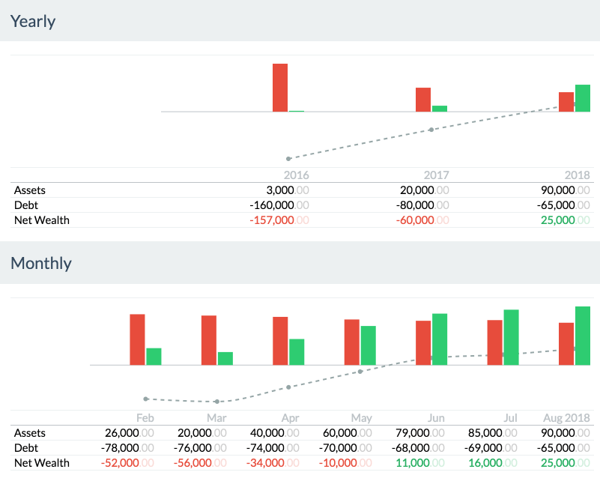Select the Feb axis label

145,418
